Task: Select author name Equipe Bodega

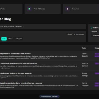Action: tap(85, 75)
